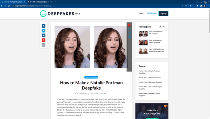Open the browser profile avatar
The height and width of the screenshot is (119, 210).
click(x=204, y=6)
